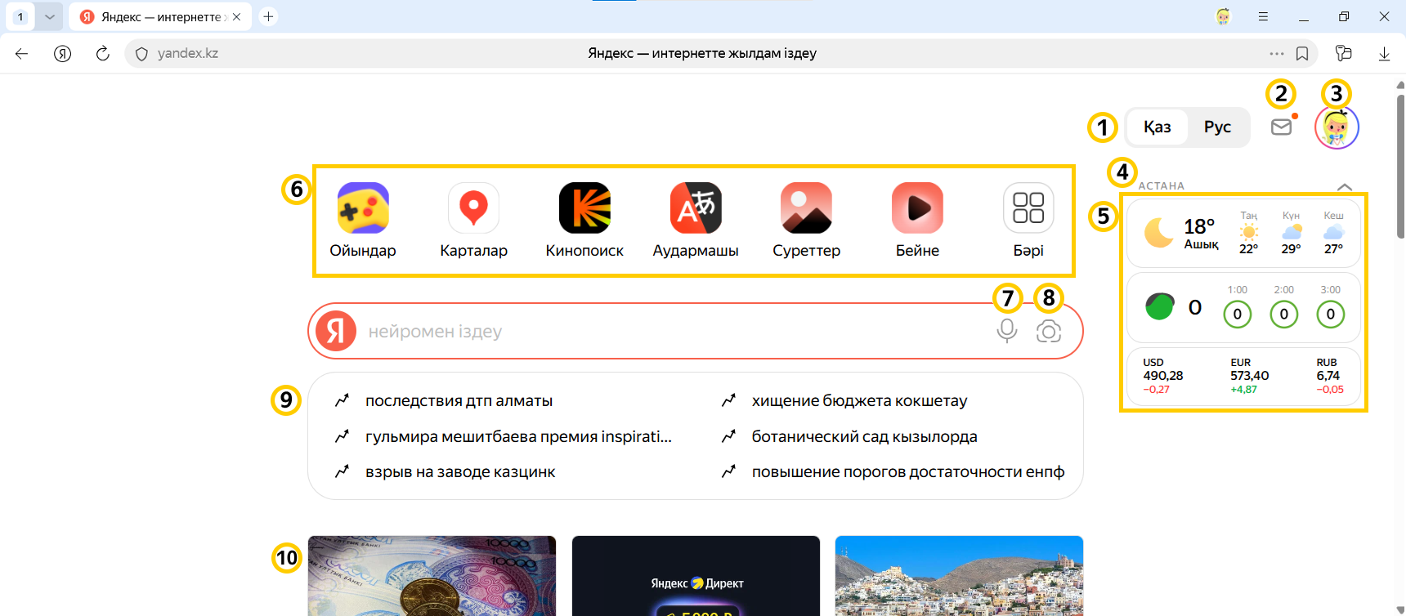The width and height of the screenshot is (1406, 616).
Task: View the Кеш evening forecast 27°
Action: [x=1334, y=233]
